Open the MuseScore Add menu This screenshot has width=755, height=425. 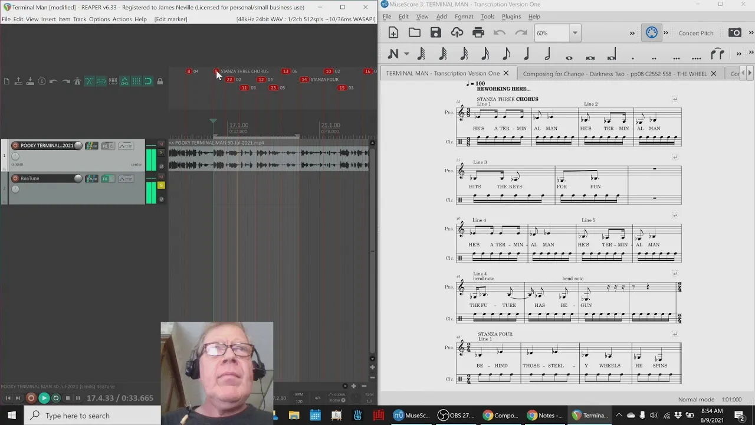(x=441, y=17)
